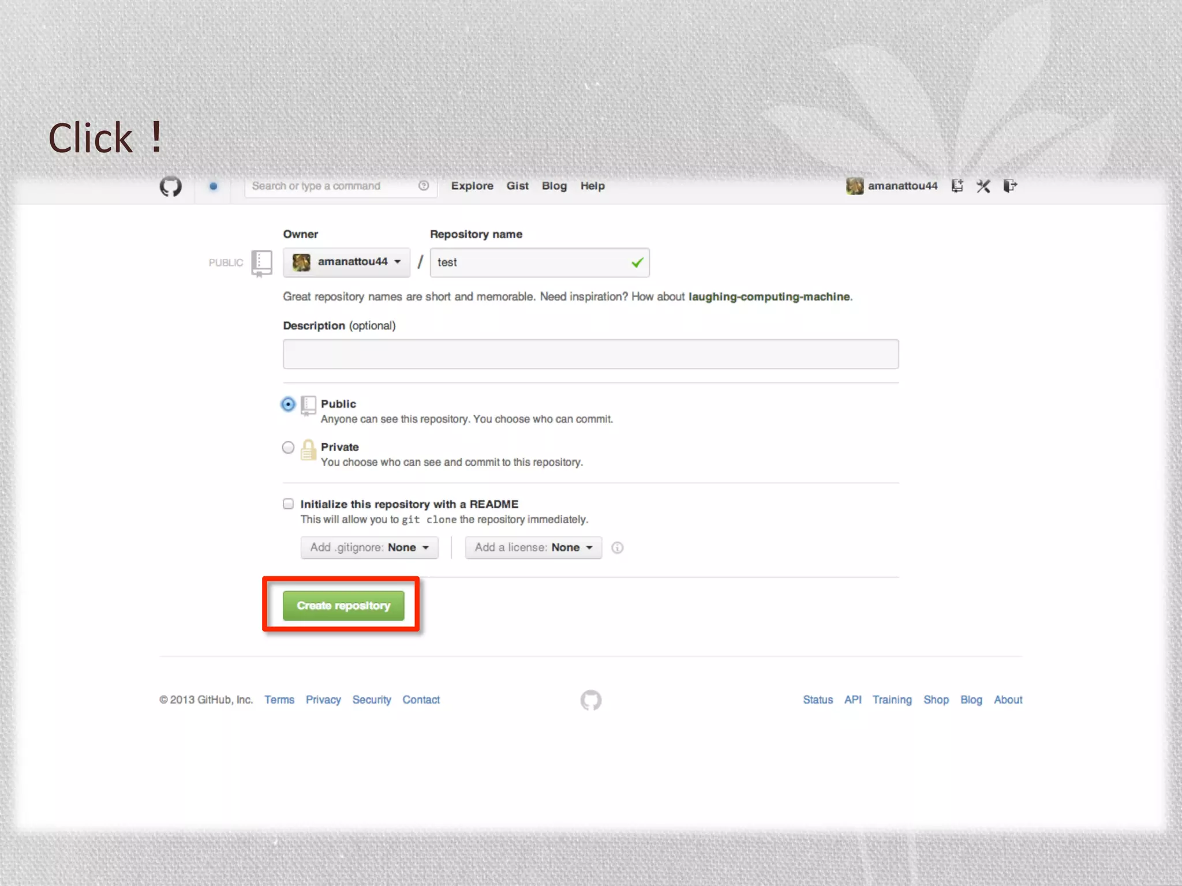The width and height of the screenshot is (1182, 886).
Task: Go to Gist in the header
Action: pyautogui.click(x=517, y=186)
